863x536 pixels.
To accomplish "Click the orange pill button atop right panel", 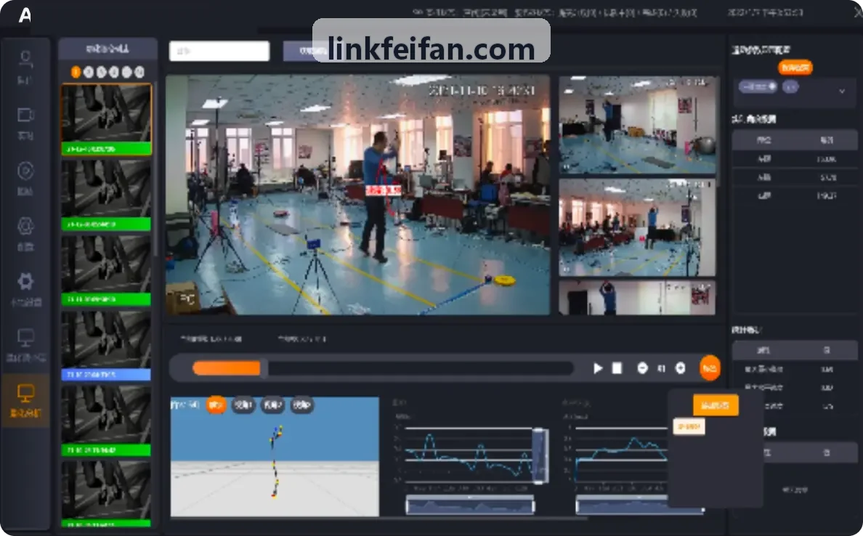I will click(795, 68).
